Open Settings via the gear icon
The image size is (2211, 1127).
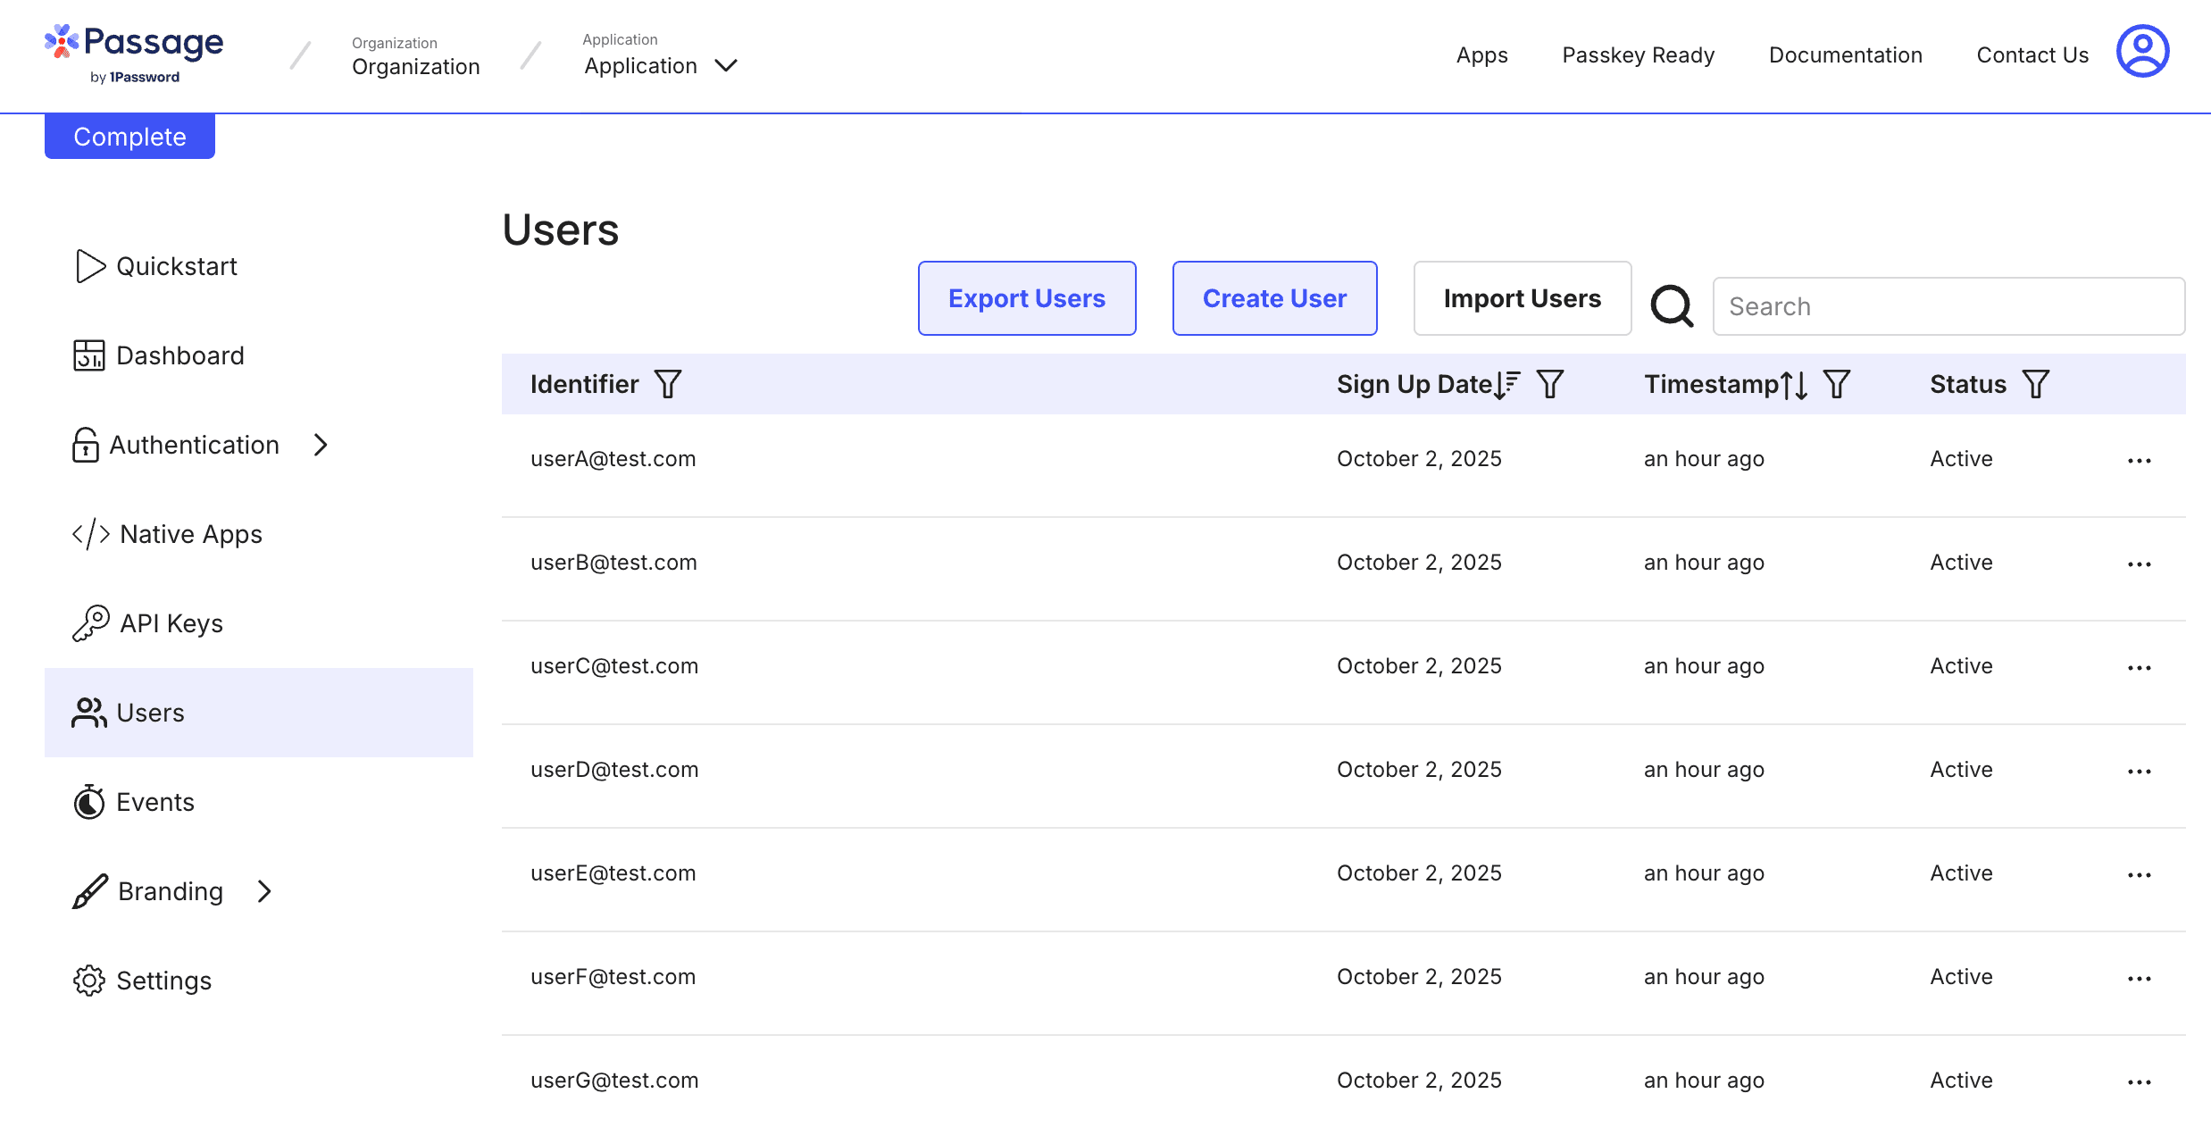[88, 981]
